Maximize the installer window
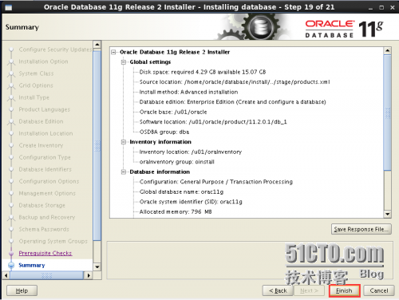This screenshot has height=300, width=399. click(381, 8)
